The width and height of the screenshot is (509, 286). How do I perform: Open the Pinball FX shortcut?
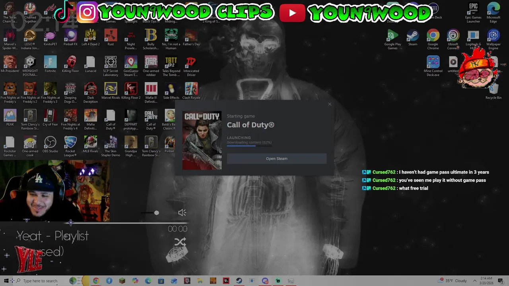point(70,38)
